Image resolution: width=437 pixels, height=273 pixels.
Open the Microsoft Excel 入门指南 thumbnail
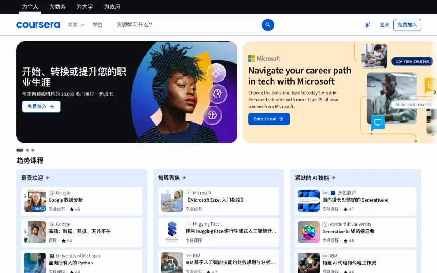(x=172, y=201)
